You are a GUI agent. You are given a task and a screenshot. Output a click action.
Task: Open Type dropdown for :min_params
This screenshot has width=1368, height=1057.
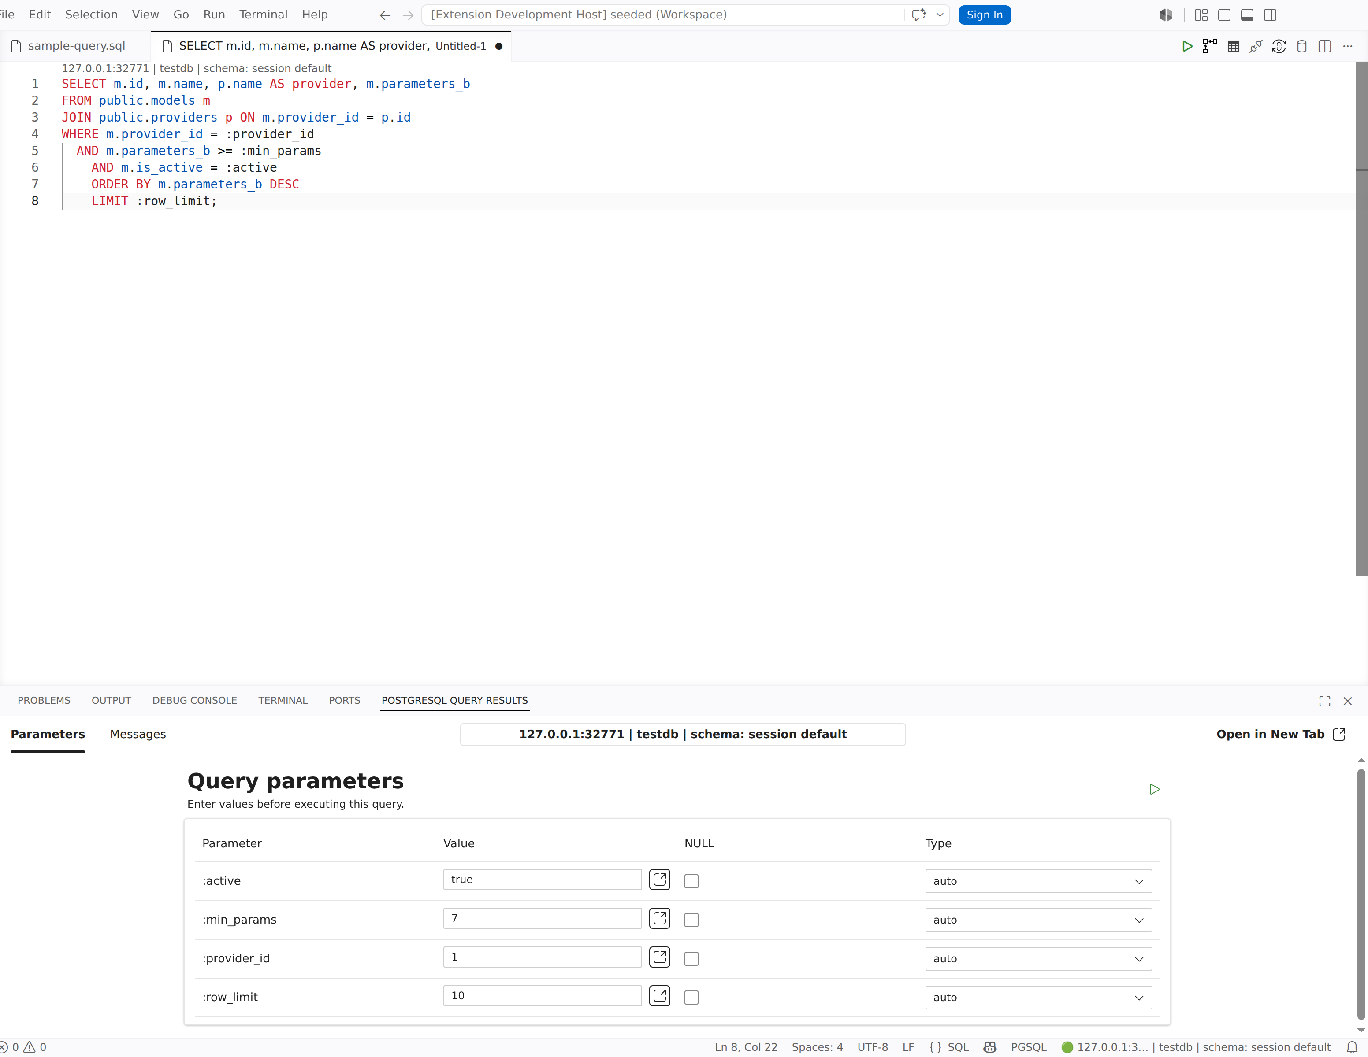click(x=1038, y=920)
